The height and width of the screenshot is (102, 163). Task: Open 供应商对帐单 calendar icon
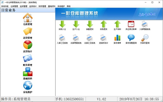[131, 24]
